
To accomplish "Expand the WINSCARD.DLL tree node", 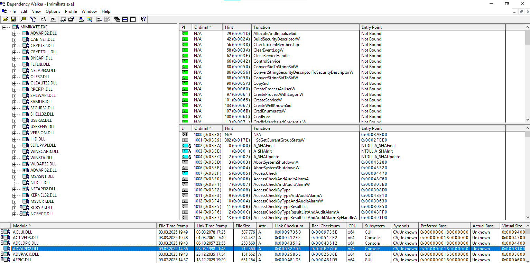I will [14, 152].
